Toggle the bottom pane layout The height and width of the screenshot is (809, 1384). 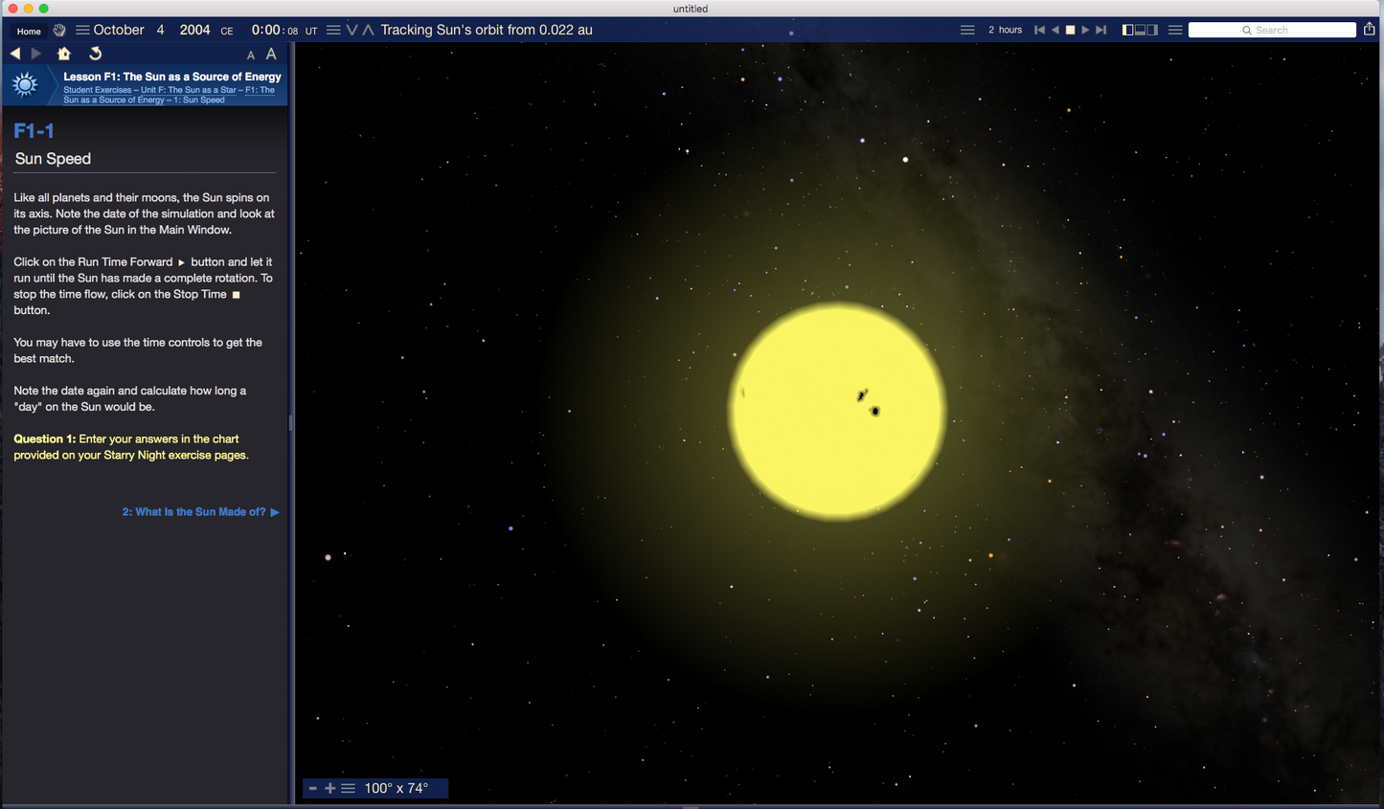tap(1140, 30)
